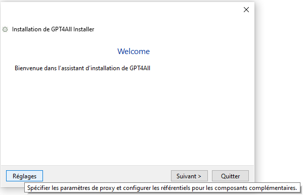This screenshot has width=304, height=195.
Task: Click Suivant to continue installation
Action: pos(189,176)
